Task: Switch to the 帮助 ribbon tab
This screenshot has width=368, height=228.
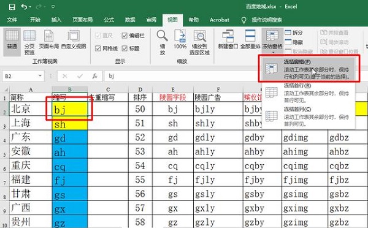Action: [x=194, y=20]
